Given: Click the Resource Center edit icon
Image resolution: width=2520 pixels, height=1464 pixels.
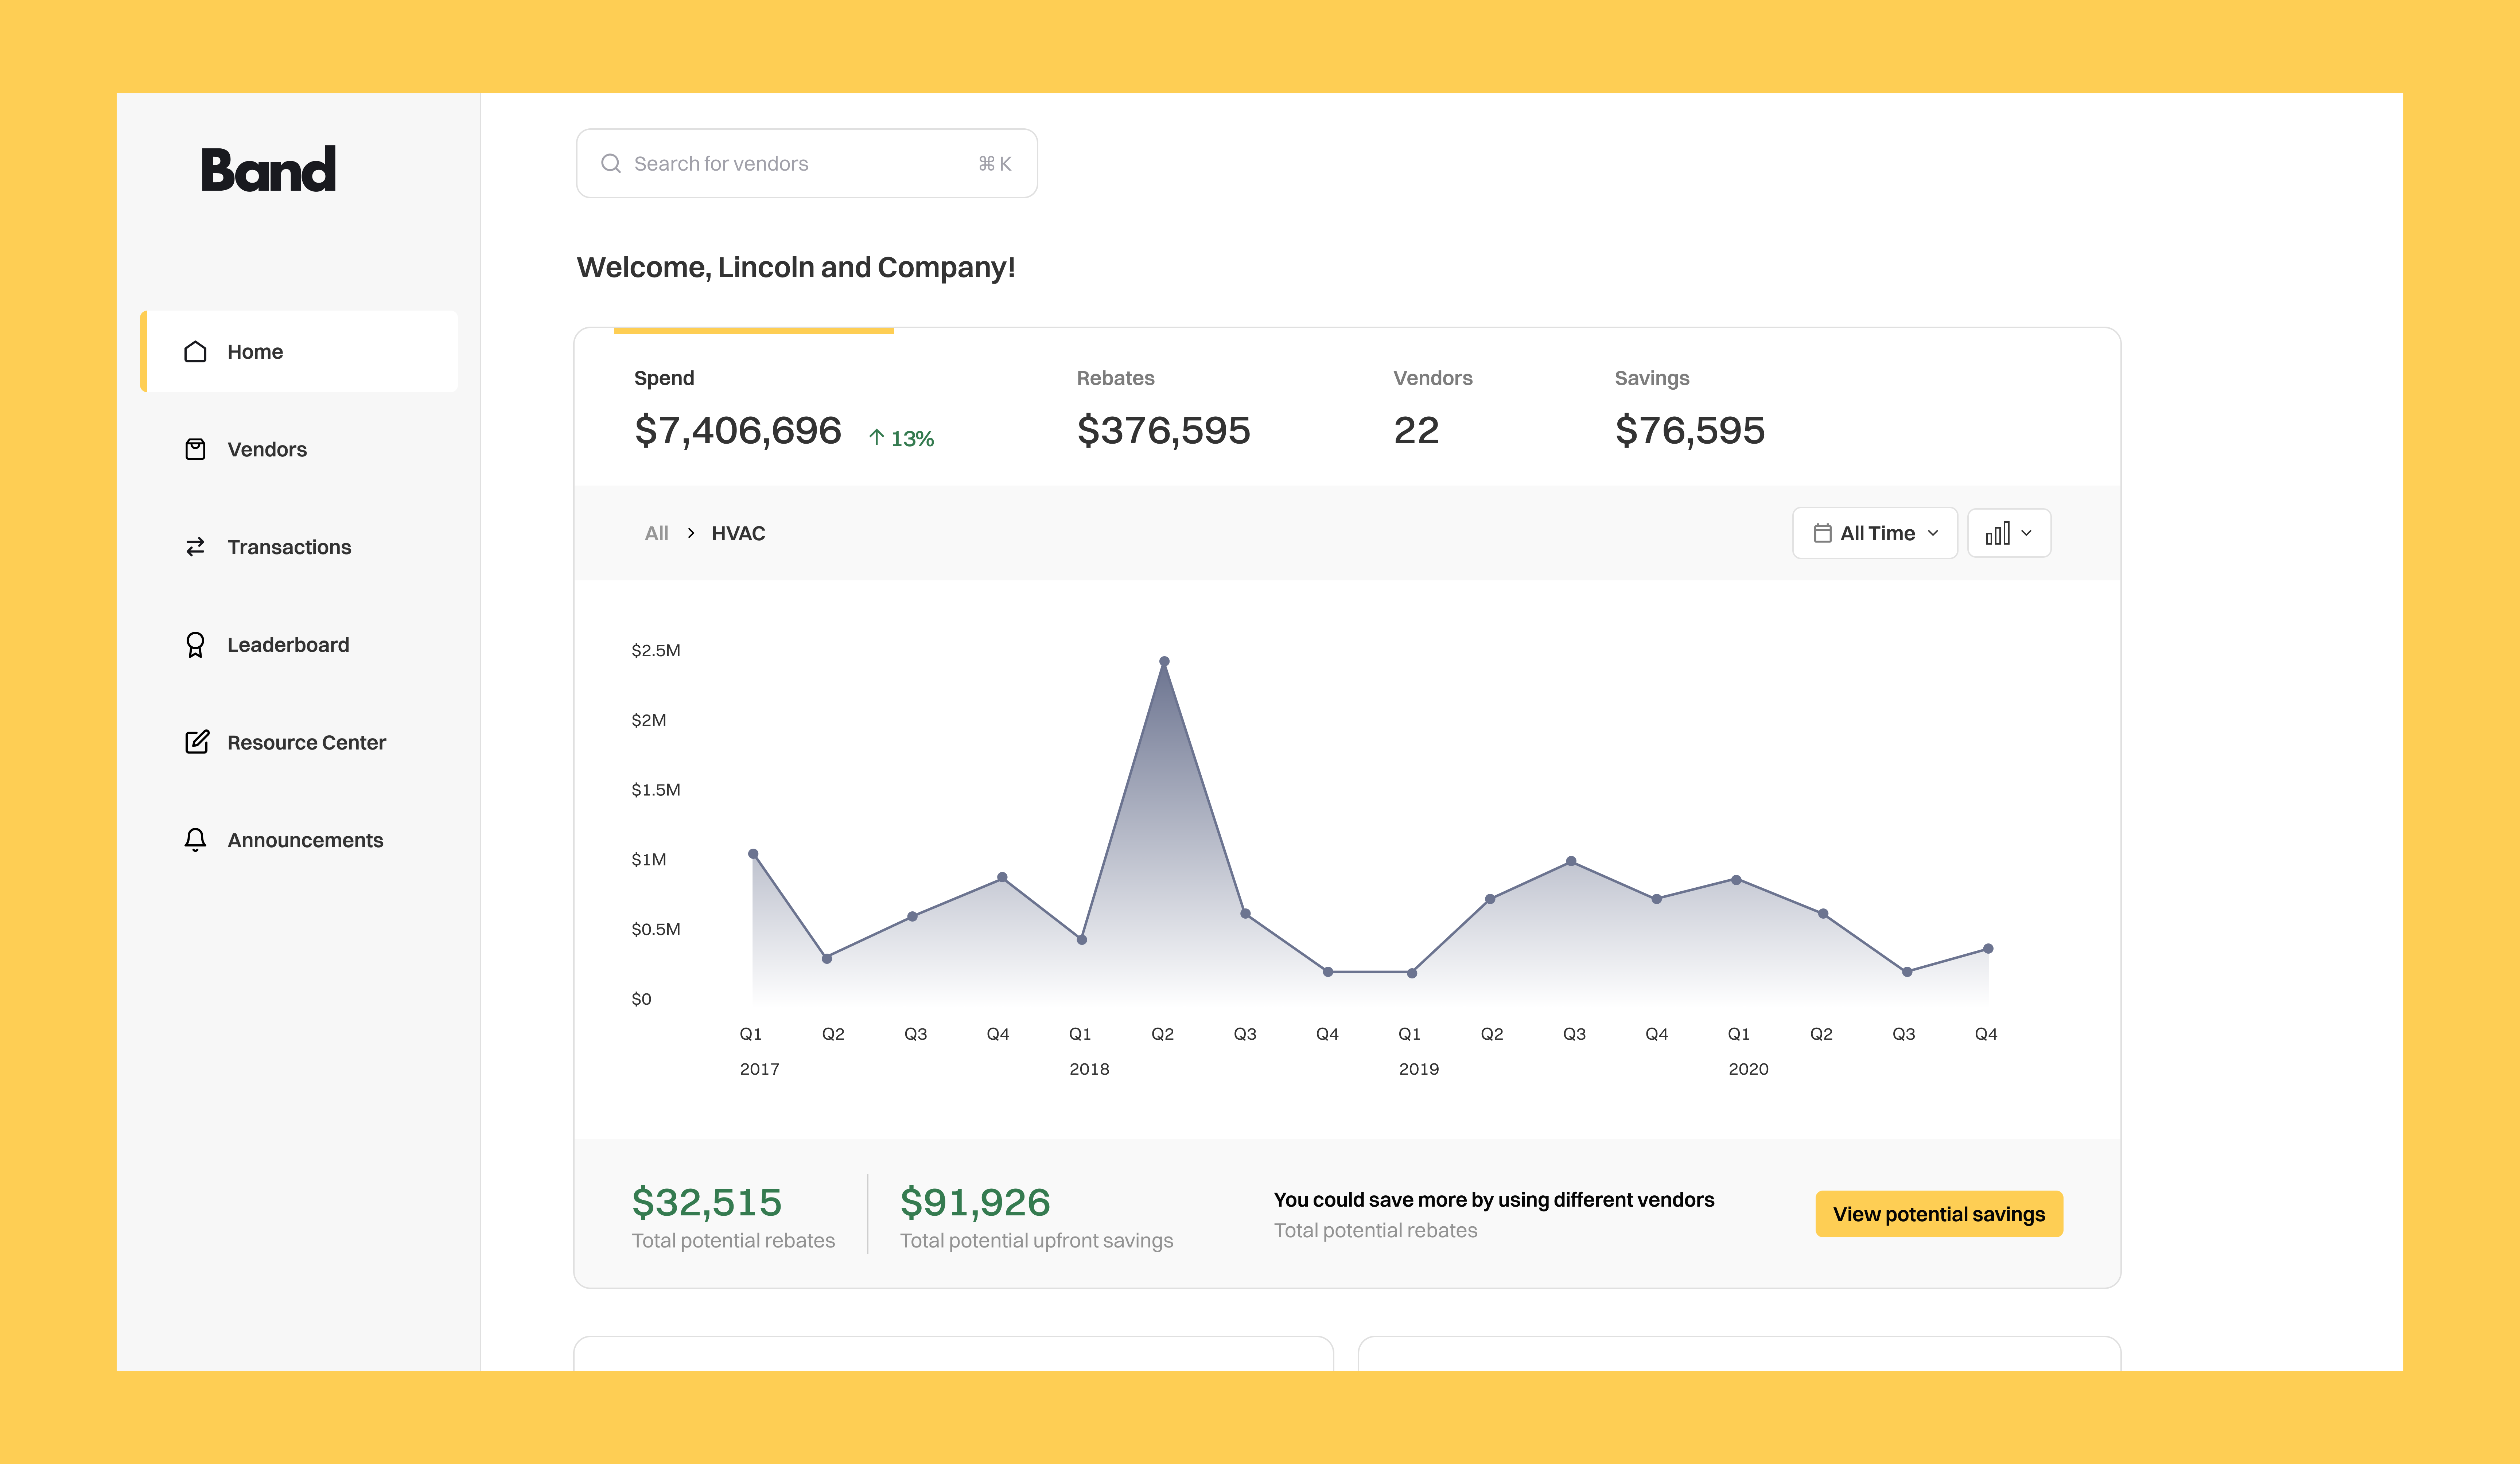Looking at the screenshot, I should pyautogui.click(x=196, y=742).
